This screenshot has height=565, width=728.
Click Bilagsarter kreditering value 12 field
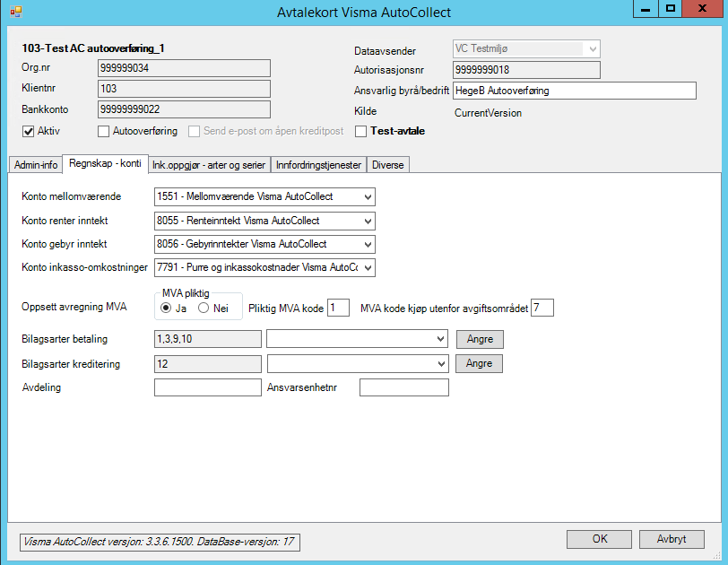tap(207, 364)
